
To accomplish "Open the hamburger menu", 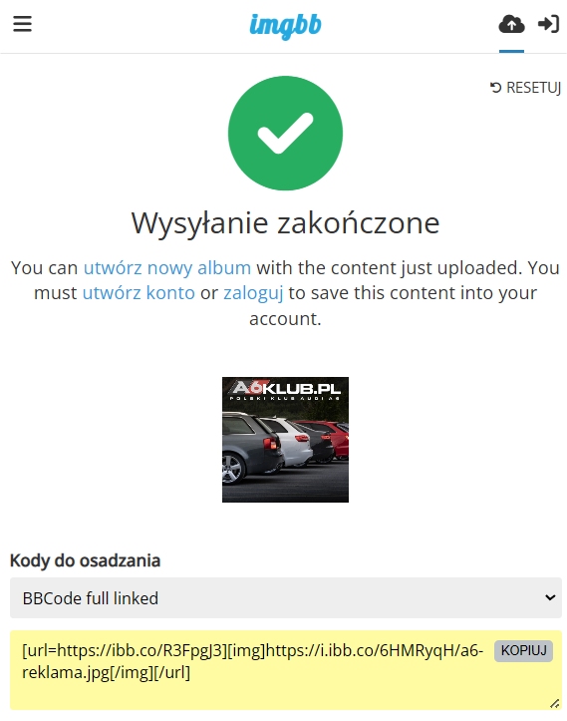I will click(x=22, y=24).
